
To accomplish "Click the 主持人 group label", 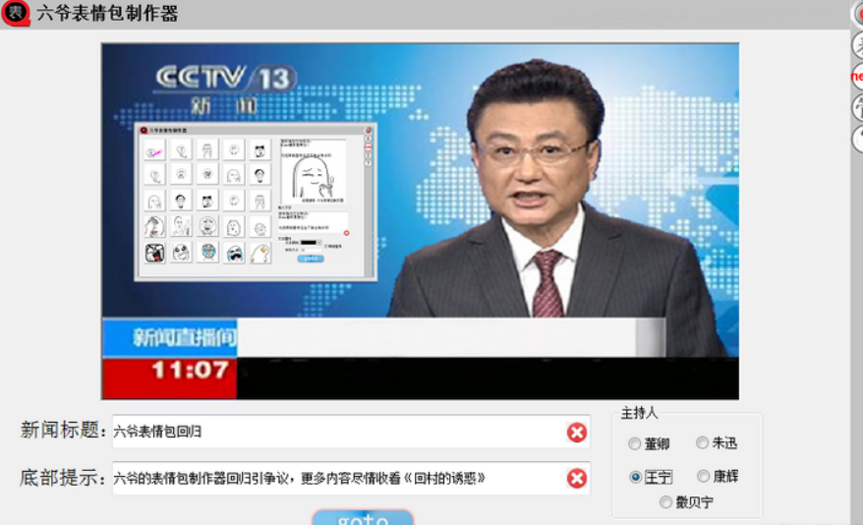I will (639, 413).
